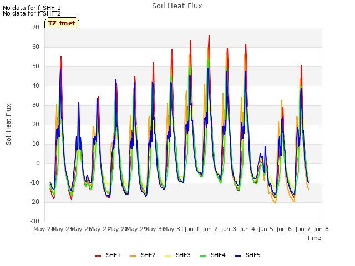355x266 pixels.
Task: Click the red SHF1 peak on Jun 1
Action: tap(190, 41)
